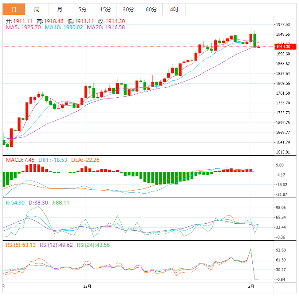The height and width of the screenshot is (297, 299).
Task: Click the MA20: 1916.58 indicator label
Action: click(106, 27)
